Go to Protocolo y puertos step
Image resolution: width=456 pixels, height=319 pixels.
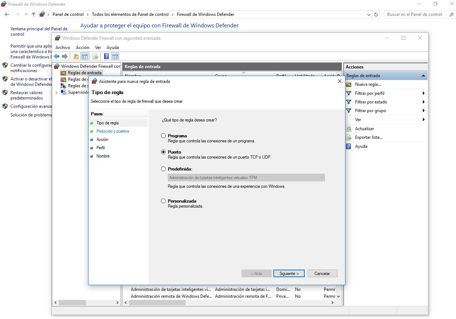click(x=113, y=131)
